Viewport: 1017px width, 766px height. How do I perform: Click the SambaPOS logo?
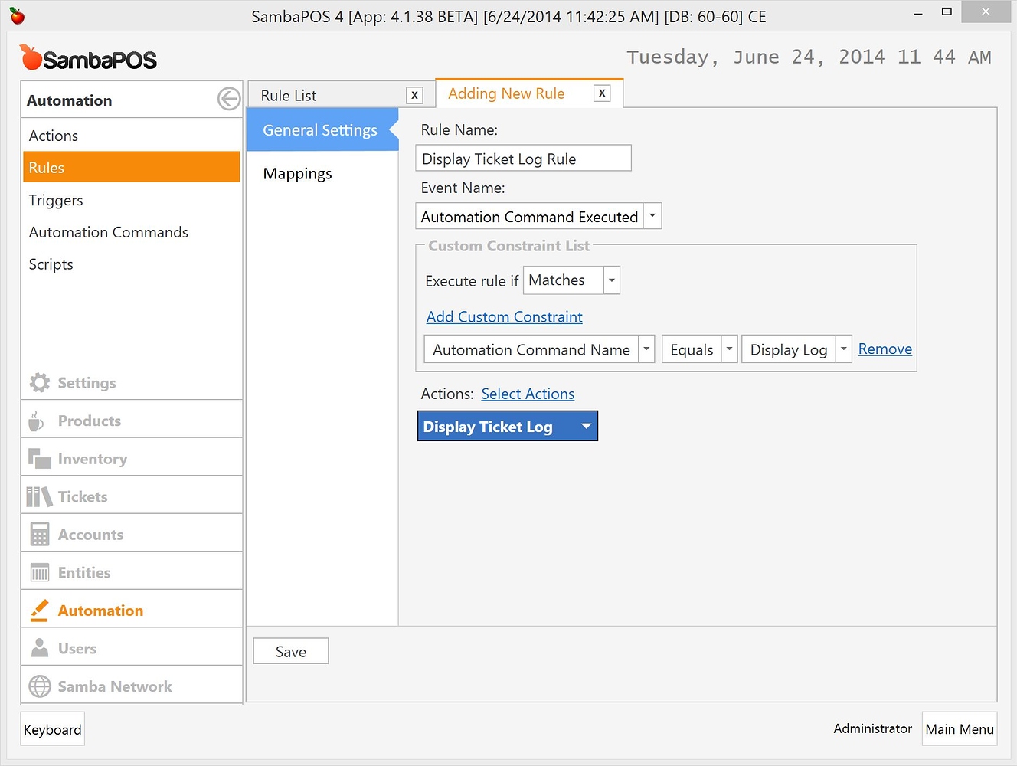click(x=88, y=57)
